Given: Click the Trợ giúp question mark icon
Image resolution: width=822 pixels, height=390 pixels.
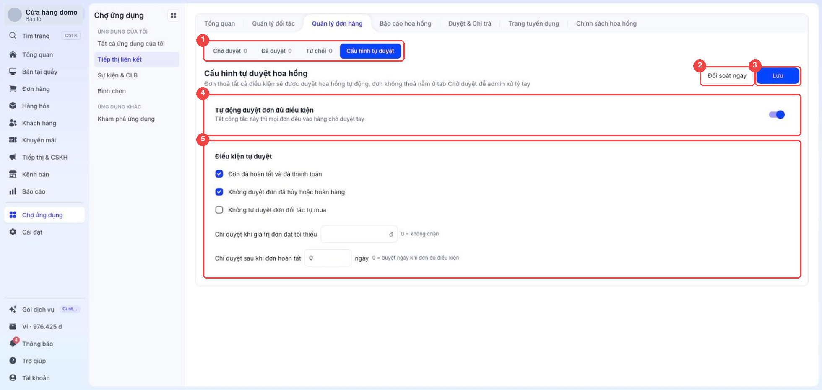Looking at the screenshot, I should [x=13, y=361].
